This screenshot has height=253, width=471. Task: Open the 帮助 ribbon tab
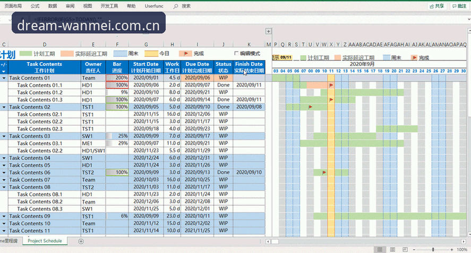pyautogui.click(x=131, y=6)
